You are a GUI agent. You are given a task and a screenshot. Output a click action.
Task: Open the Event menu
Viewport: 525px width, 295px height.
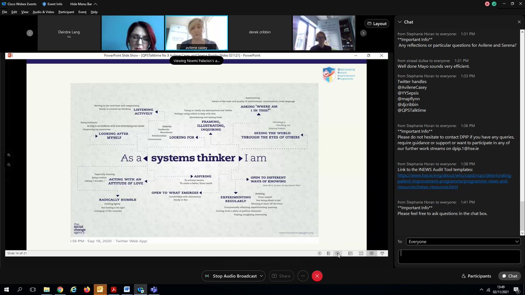click(x=82, y=12)
